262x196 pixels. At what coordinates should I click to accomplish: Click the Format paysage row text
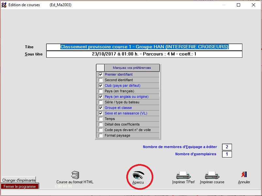(117, 135)
